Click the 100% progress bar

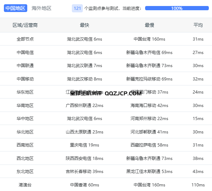[177, 8]
